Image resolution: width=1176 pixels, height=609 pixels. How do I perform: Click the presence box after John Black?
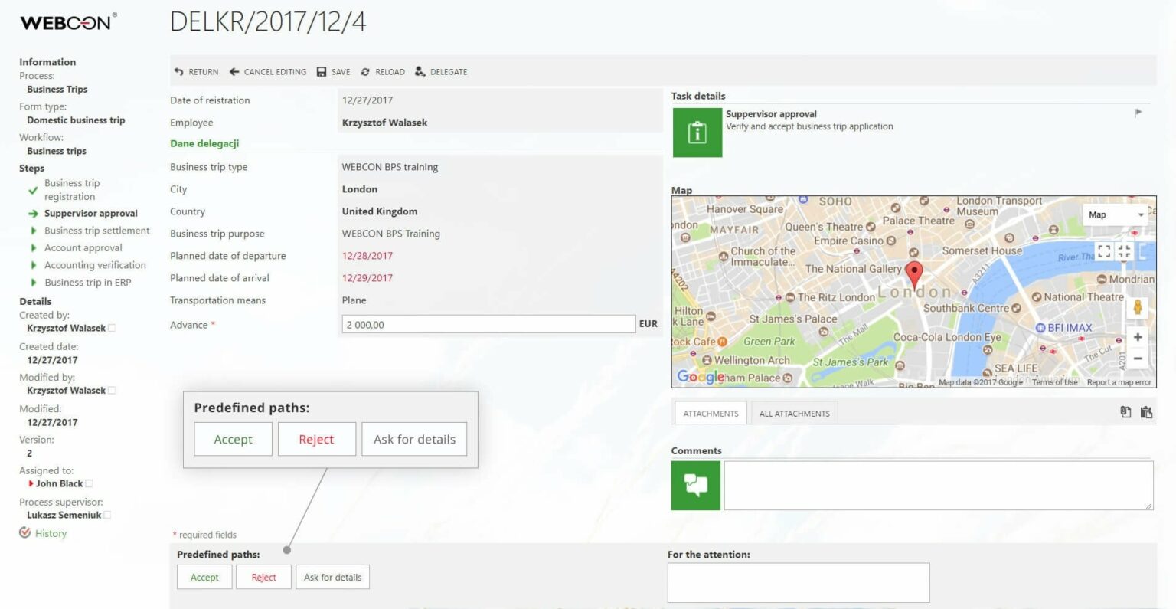[89, 483]
